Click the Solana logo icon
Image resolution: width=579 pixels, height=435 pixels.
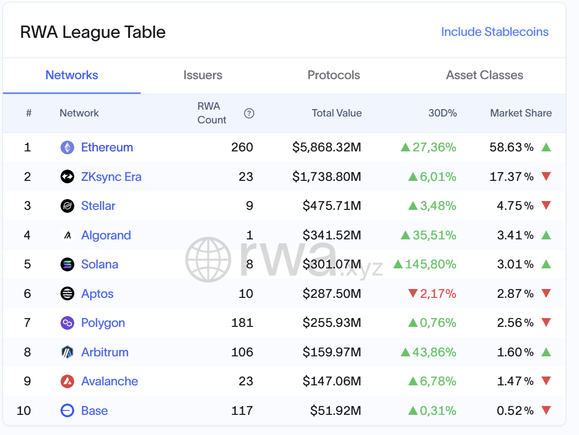pyautogui.click(x=67, y=264)
